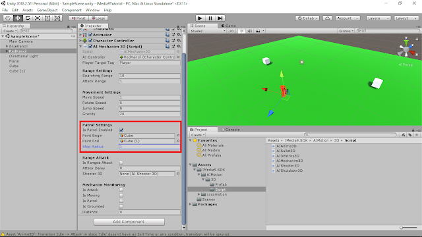Open Character Controller settings gear
The image size is (422, 237).
[179, 41]
